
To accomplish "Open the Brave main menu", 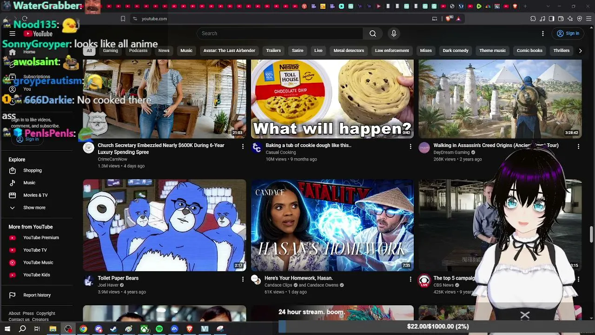I will click(x=589, y=19).
